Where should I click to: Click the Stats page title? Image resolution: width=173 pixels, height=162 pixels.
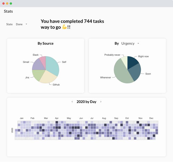click(x=8, y=11)
